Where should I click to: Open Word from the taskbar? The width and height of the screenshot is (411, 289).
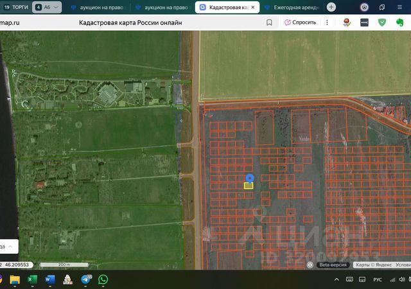click(x=50, y=279)
